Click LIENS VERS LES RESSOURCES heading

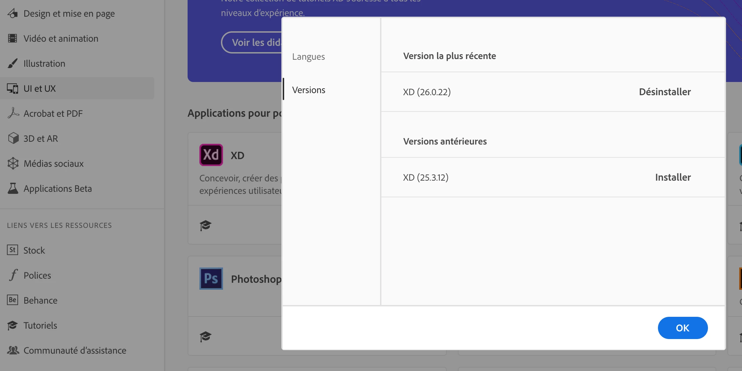click(x=59, y=225)
